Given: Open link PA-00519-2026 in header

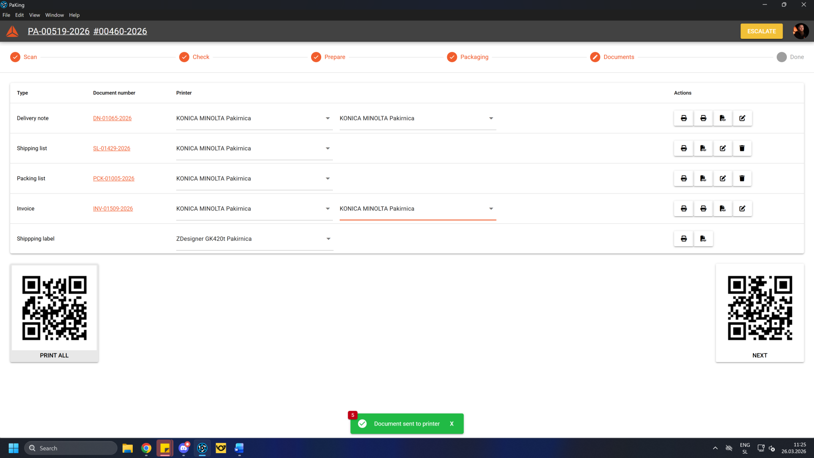Looking at the screenshot, I should (x=59, y=32).
